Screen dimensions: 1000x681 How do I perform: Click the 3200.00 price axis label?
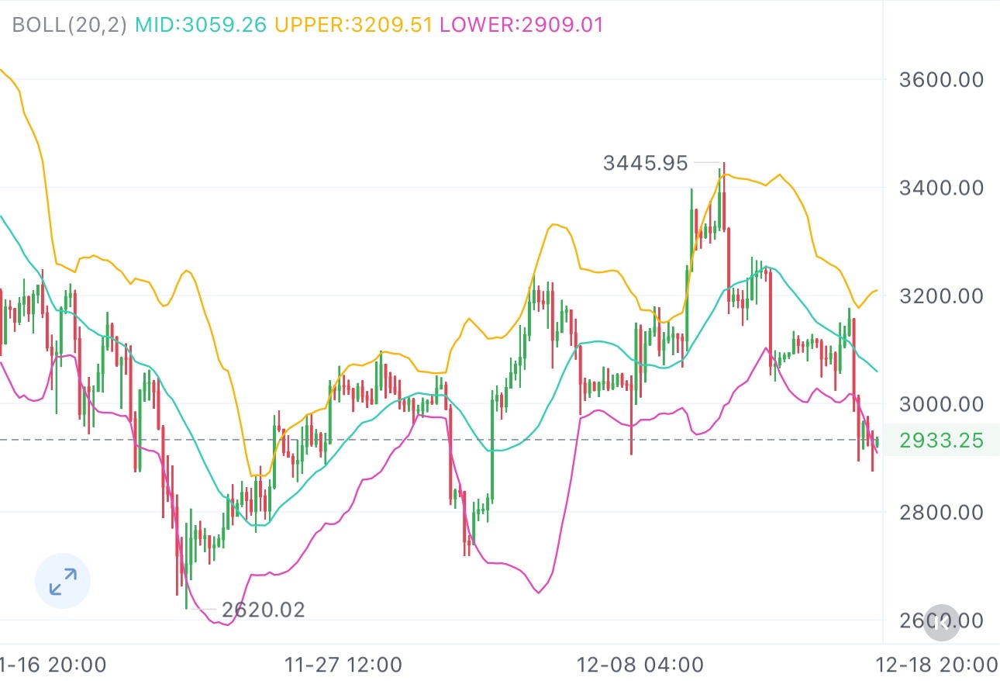pos(943,296)
